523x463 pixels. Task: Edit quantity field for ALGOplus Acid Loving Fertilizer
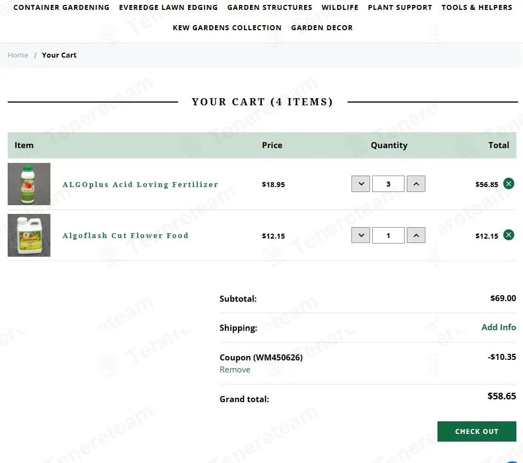pyautogui.click(x=388, y=184)
